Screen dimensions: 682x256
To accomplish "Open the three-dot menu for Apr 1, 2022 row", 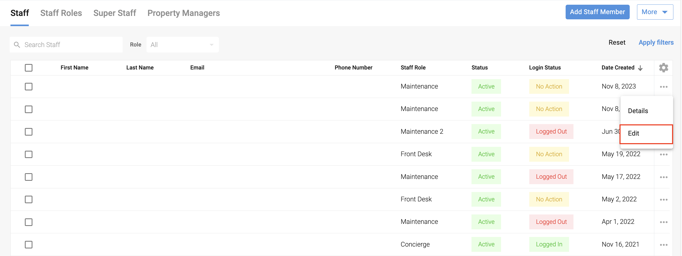I will pyautogui.click(x=663, y=222).
